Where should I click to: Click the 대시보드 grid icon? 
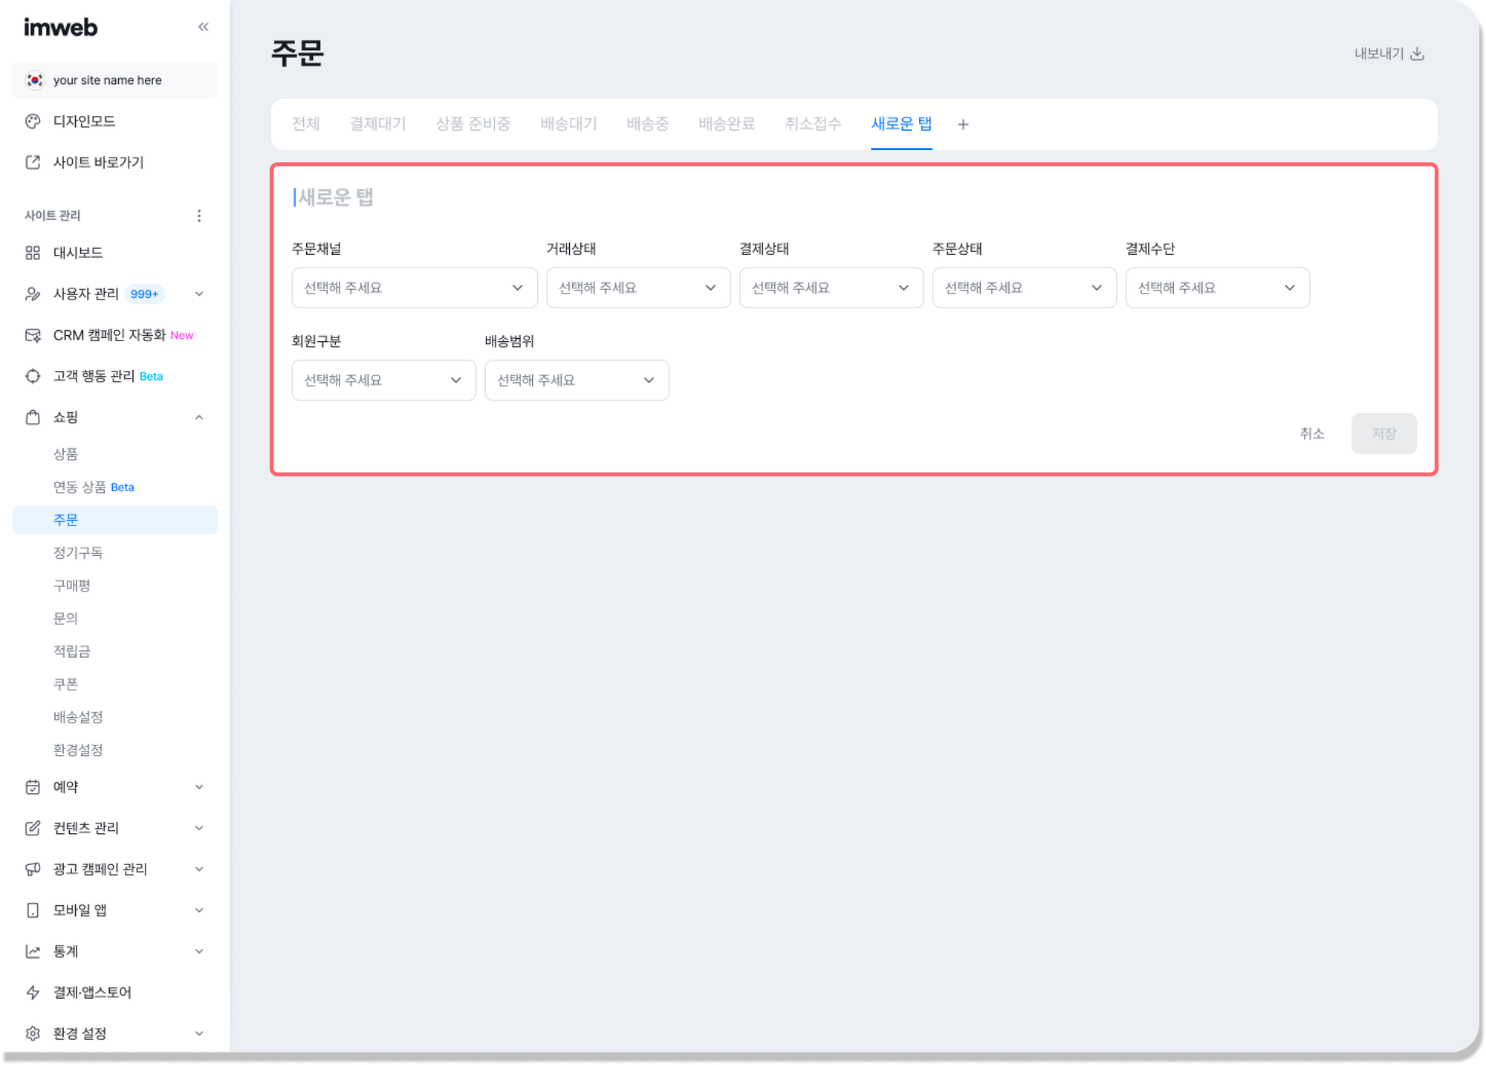coord(33,253)
